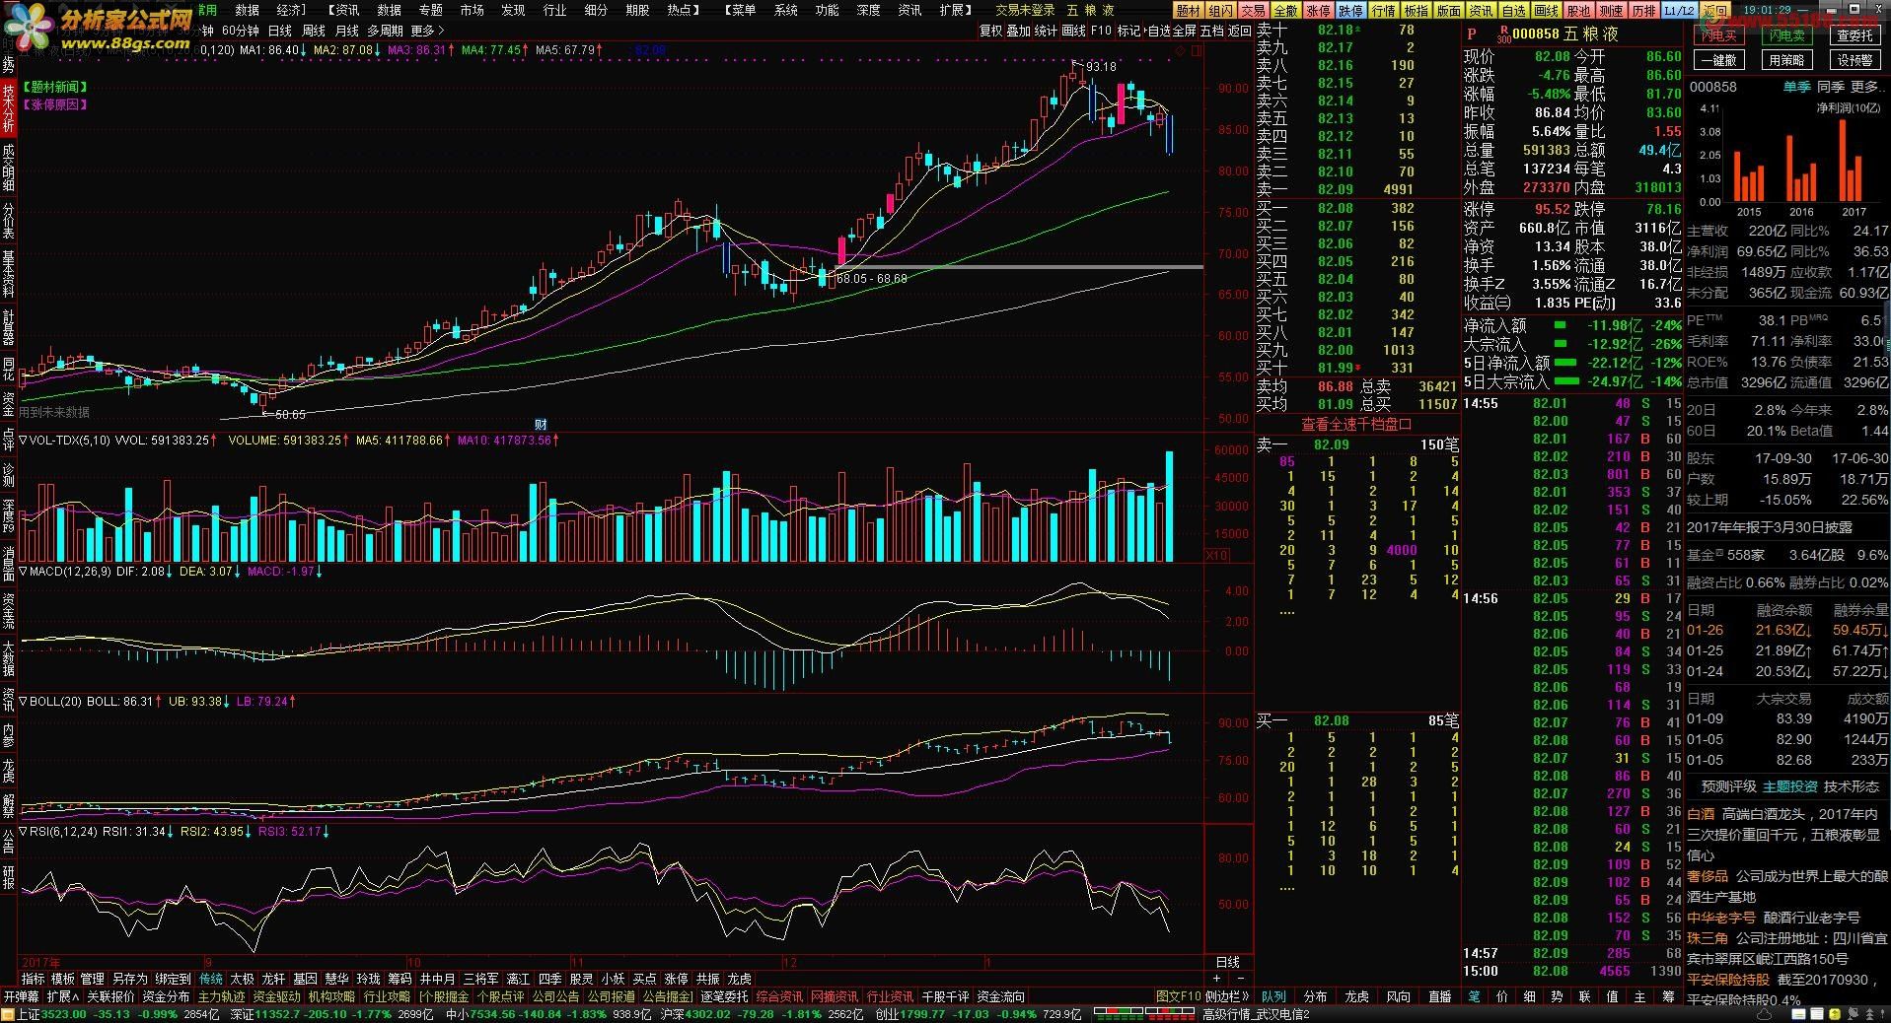The image size is (1891, 1023).
Task: Switch to the 主题投资 tab
Action: (1789, 786)
